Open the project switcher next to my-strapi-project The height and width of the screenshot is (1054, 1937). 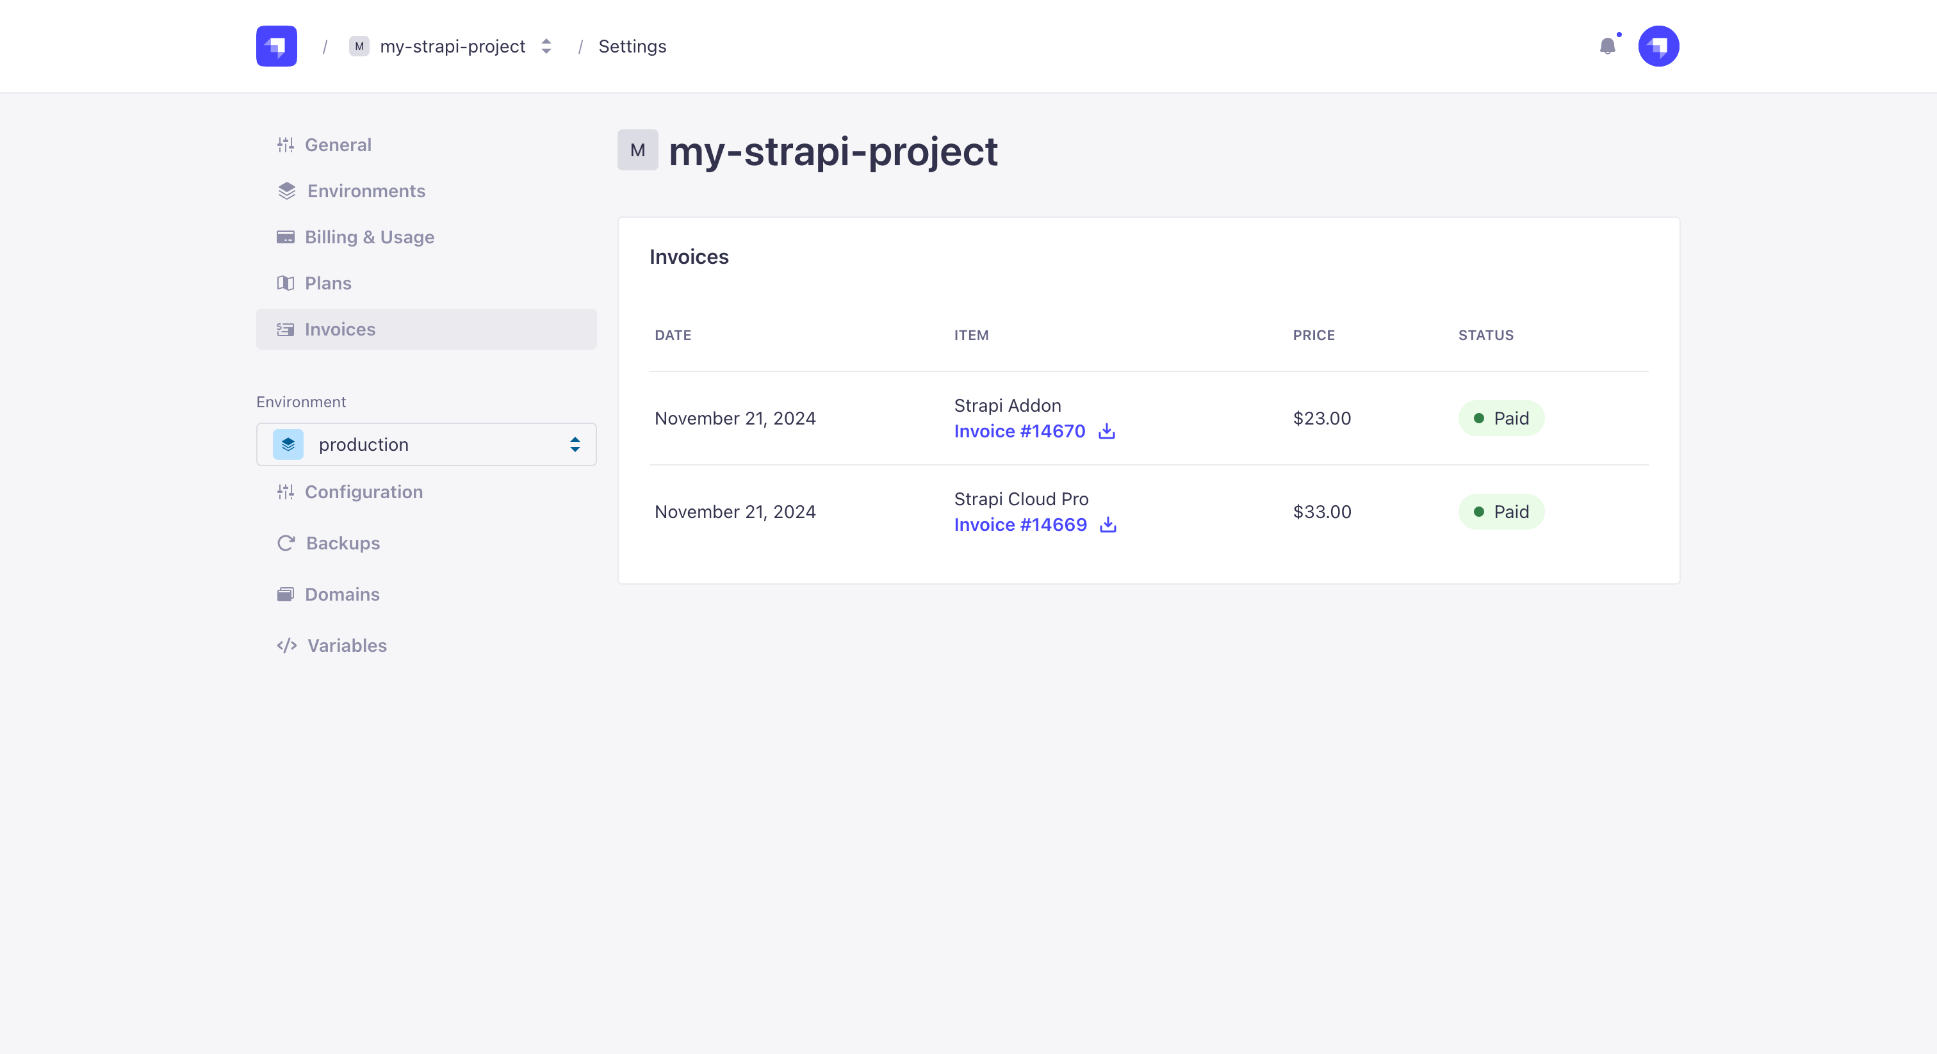pyautogui.click(x=546, y=46)
